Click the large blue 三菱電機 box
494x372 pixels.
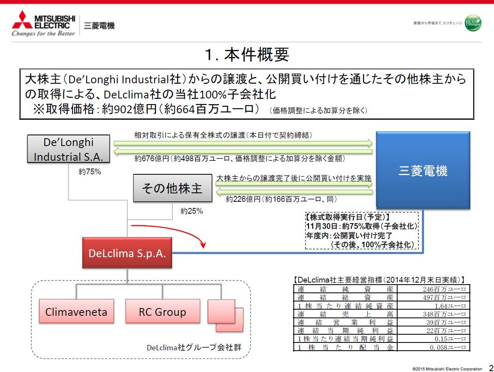(423, 171)
